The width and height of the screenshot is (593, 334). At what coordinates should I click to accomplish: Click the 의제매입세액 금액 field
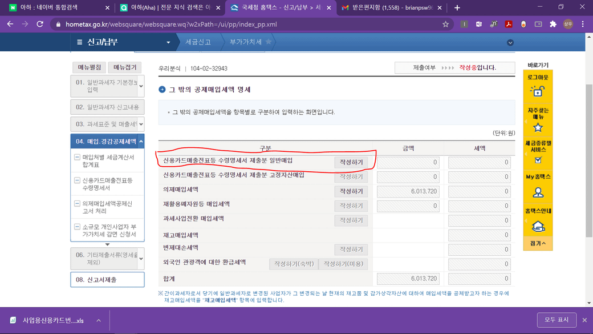(408, 191)
